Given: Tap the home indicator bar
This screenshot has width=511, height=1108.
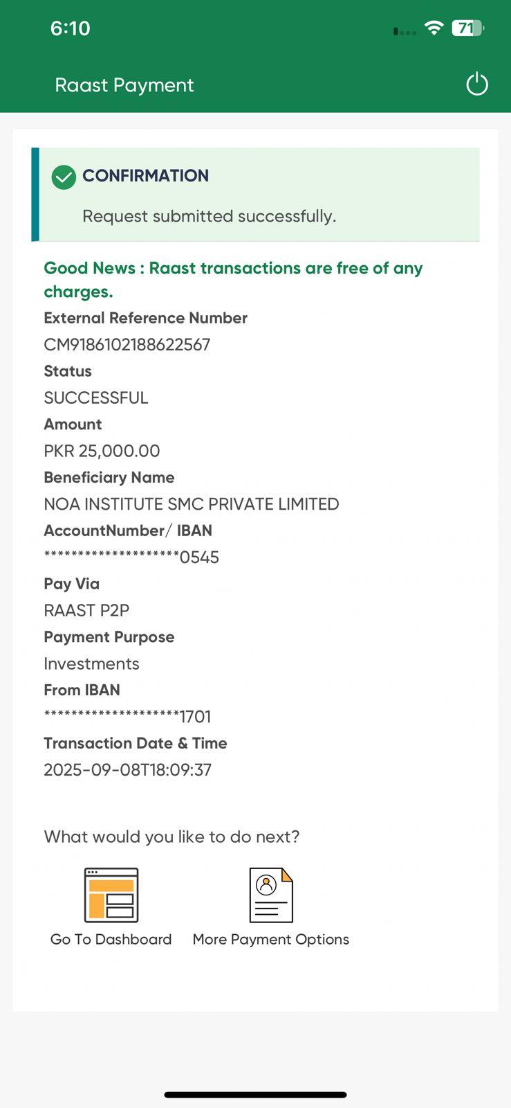Looking at the screenshot, I should point(255,1095).
